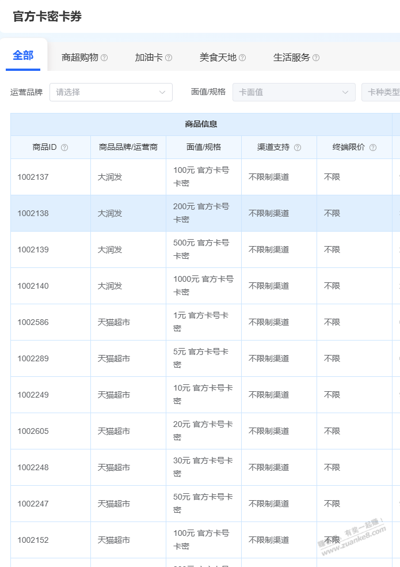The image size is (400, 567).
Task: Click help icon beside 生活服务 tab
Action: pyautogui.click(x=316, y=58)
